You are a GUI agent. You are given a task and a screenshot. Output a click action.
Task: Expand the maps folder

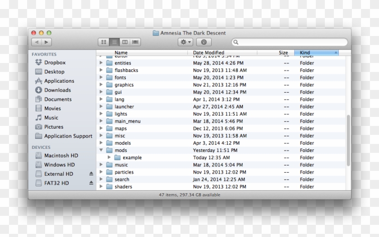click(101, 128)
